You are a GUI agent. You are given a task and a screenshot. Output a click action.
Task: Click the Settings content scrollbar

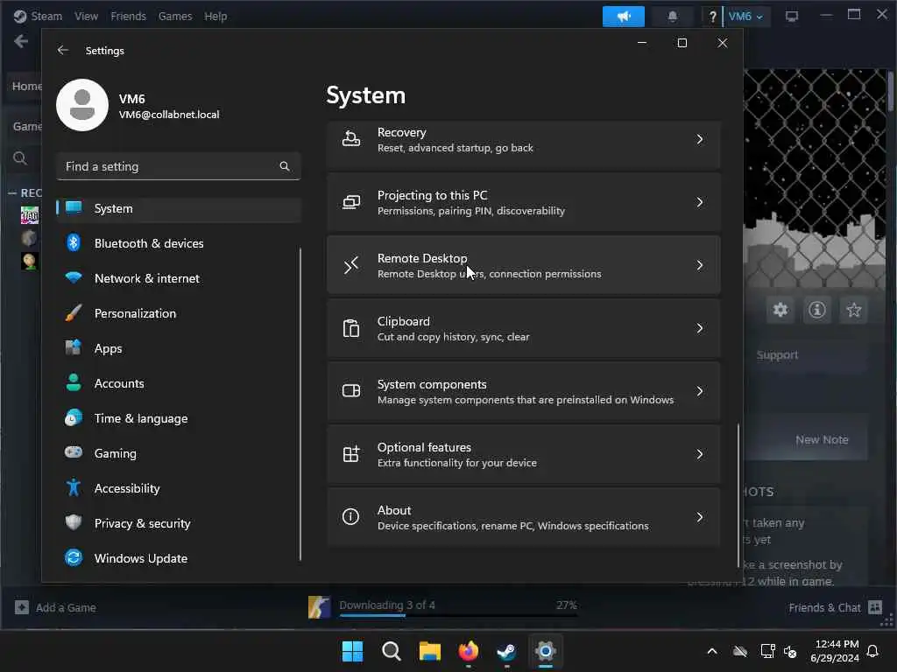point(738,493)
